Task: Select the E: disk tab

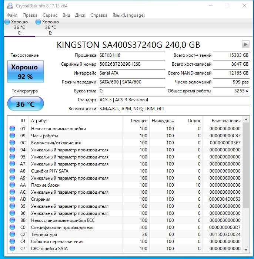Action: (x=51, y=27)
